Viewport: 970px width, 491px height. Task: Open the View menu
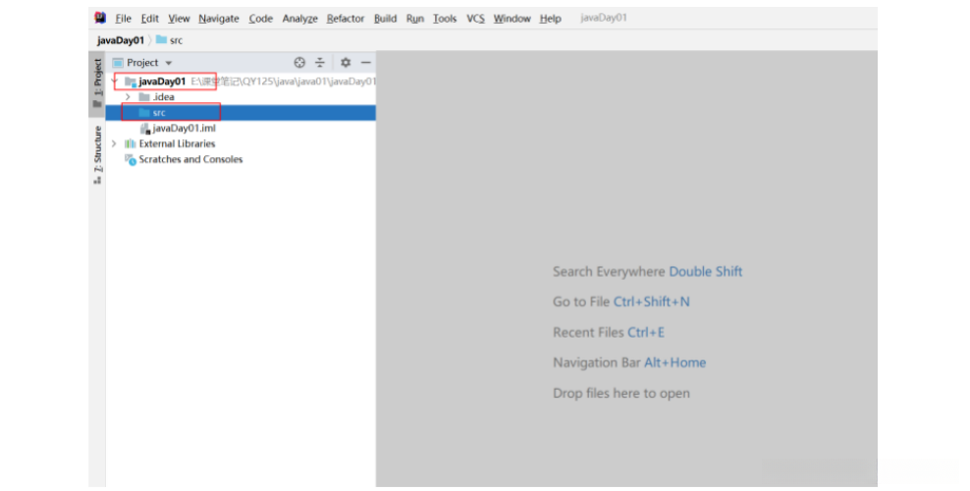pyautogui.click(x=179, y=19)
